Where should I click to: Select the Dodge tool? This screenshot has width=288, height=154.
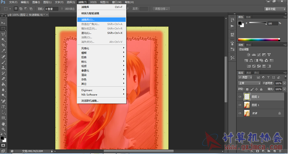[3, 95]
